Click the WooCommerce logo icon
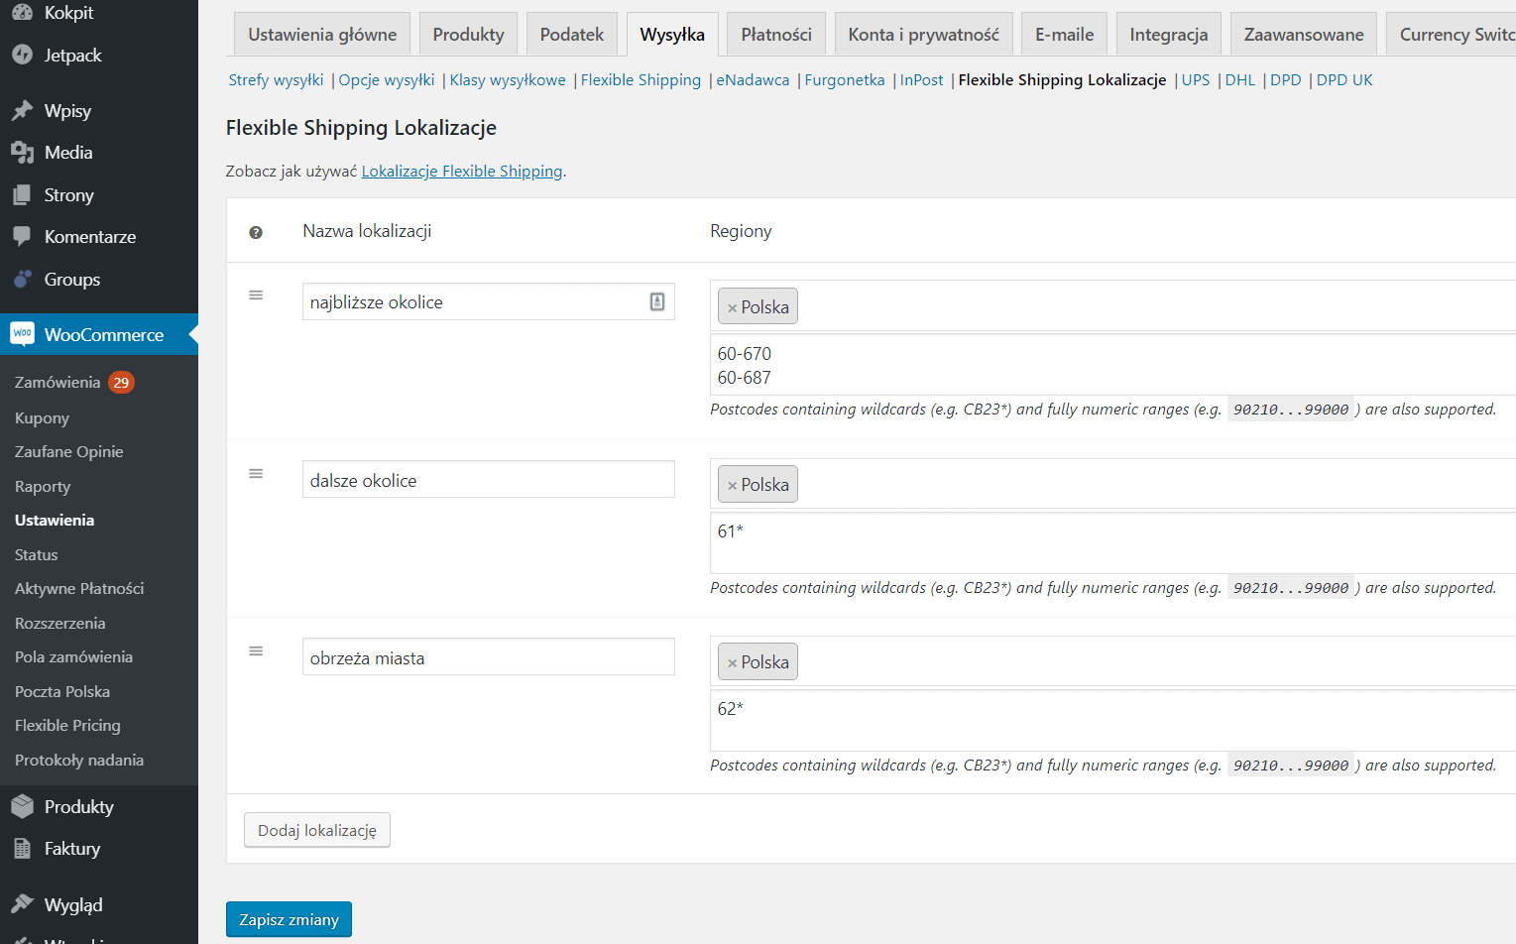This screenshot has width=1516, height=944. pyautogui.click(x=22, y=334)
